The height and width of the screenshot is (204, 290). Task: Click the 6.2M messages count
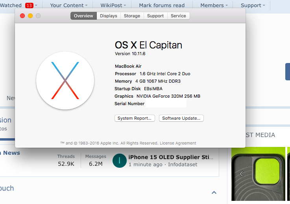coord(96,164)
